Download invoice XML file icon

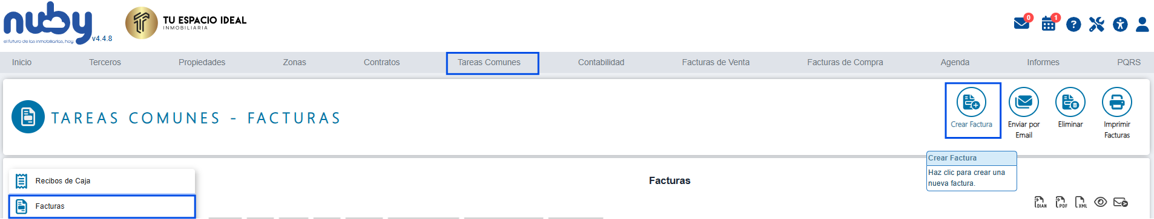(1081, 202)
